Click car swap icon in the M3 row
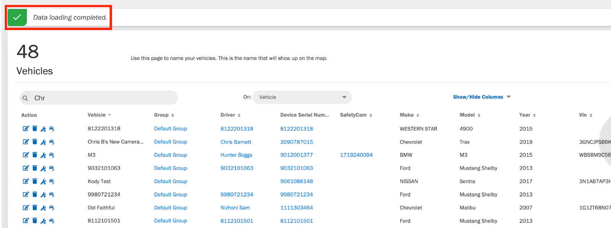The height and width of the screenshot is (228, 611). tap(52, 155)
